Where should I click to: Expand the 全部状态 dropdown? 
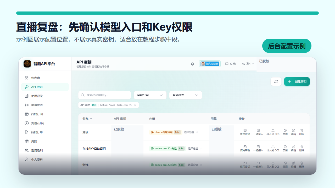(x=186, y=95)
